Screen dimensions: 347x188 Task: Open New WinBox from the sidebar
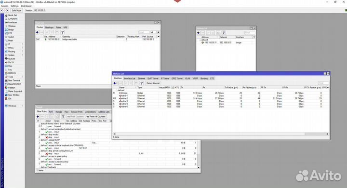pyautogui.click(x=13, y=95)
